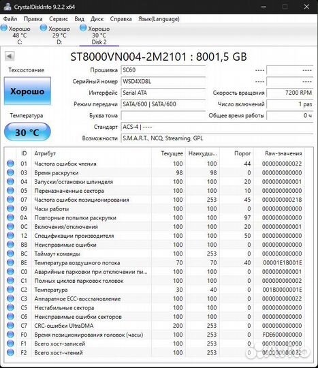
Task: Click status icon for Полных циклов парковок
Action: point(10,281)
